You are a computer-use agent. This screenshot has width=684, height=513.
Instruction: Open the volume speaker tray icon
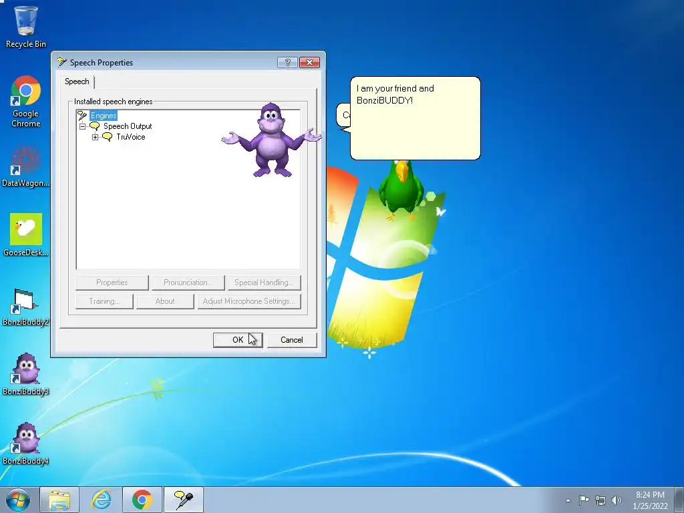click(x=617, y=500)
